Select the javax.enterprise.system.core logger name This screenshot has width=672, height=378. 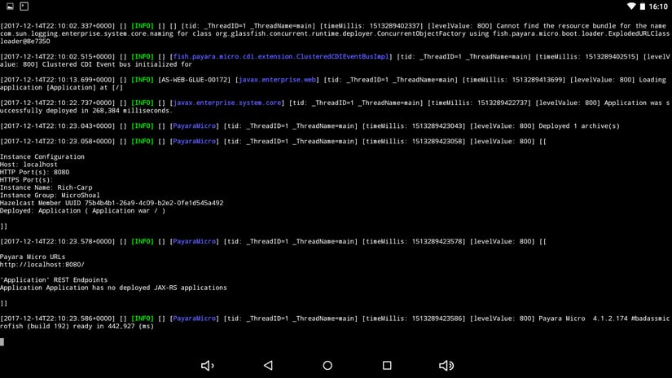coord(227,103)
